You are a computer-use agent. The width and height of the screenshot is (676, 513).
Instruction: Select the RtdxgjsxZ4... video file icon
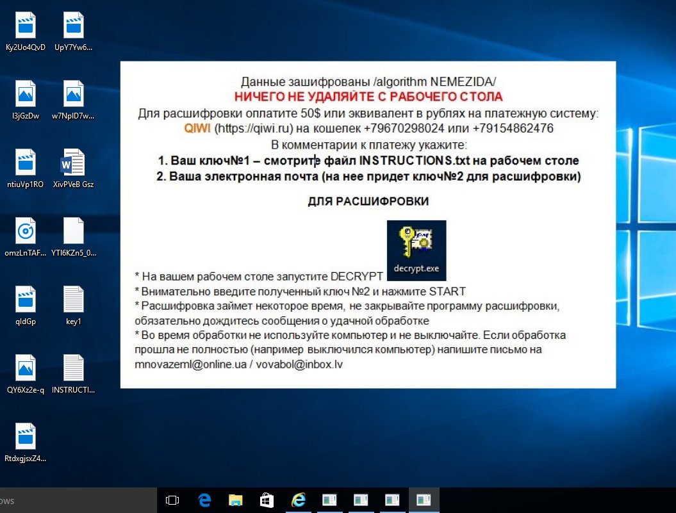coord(26,436)
